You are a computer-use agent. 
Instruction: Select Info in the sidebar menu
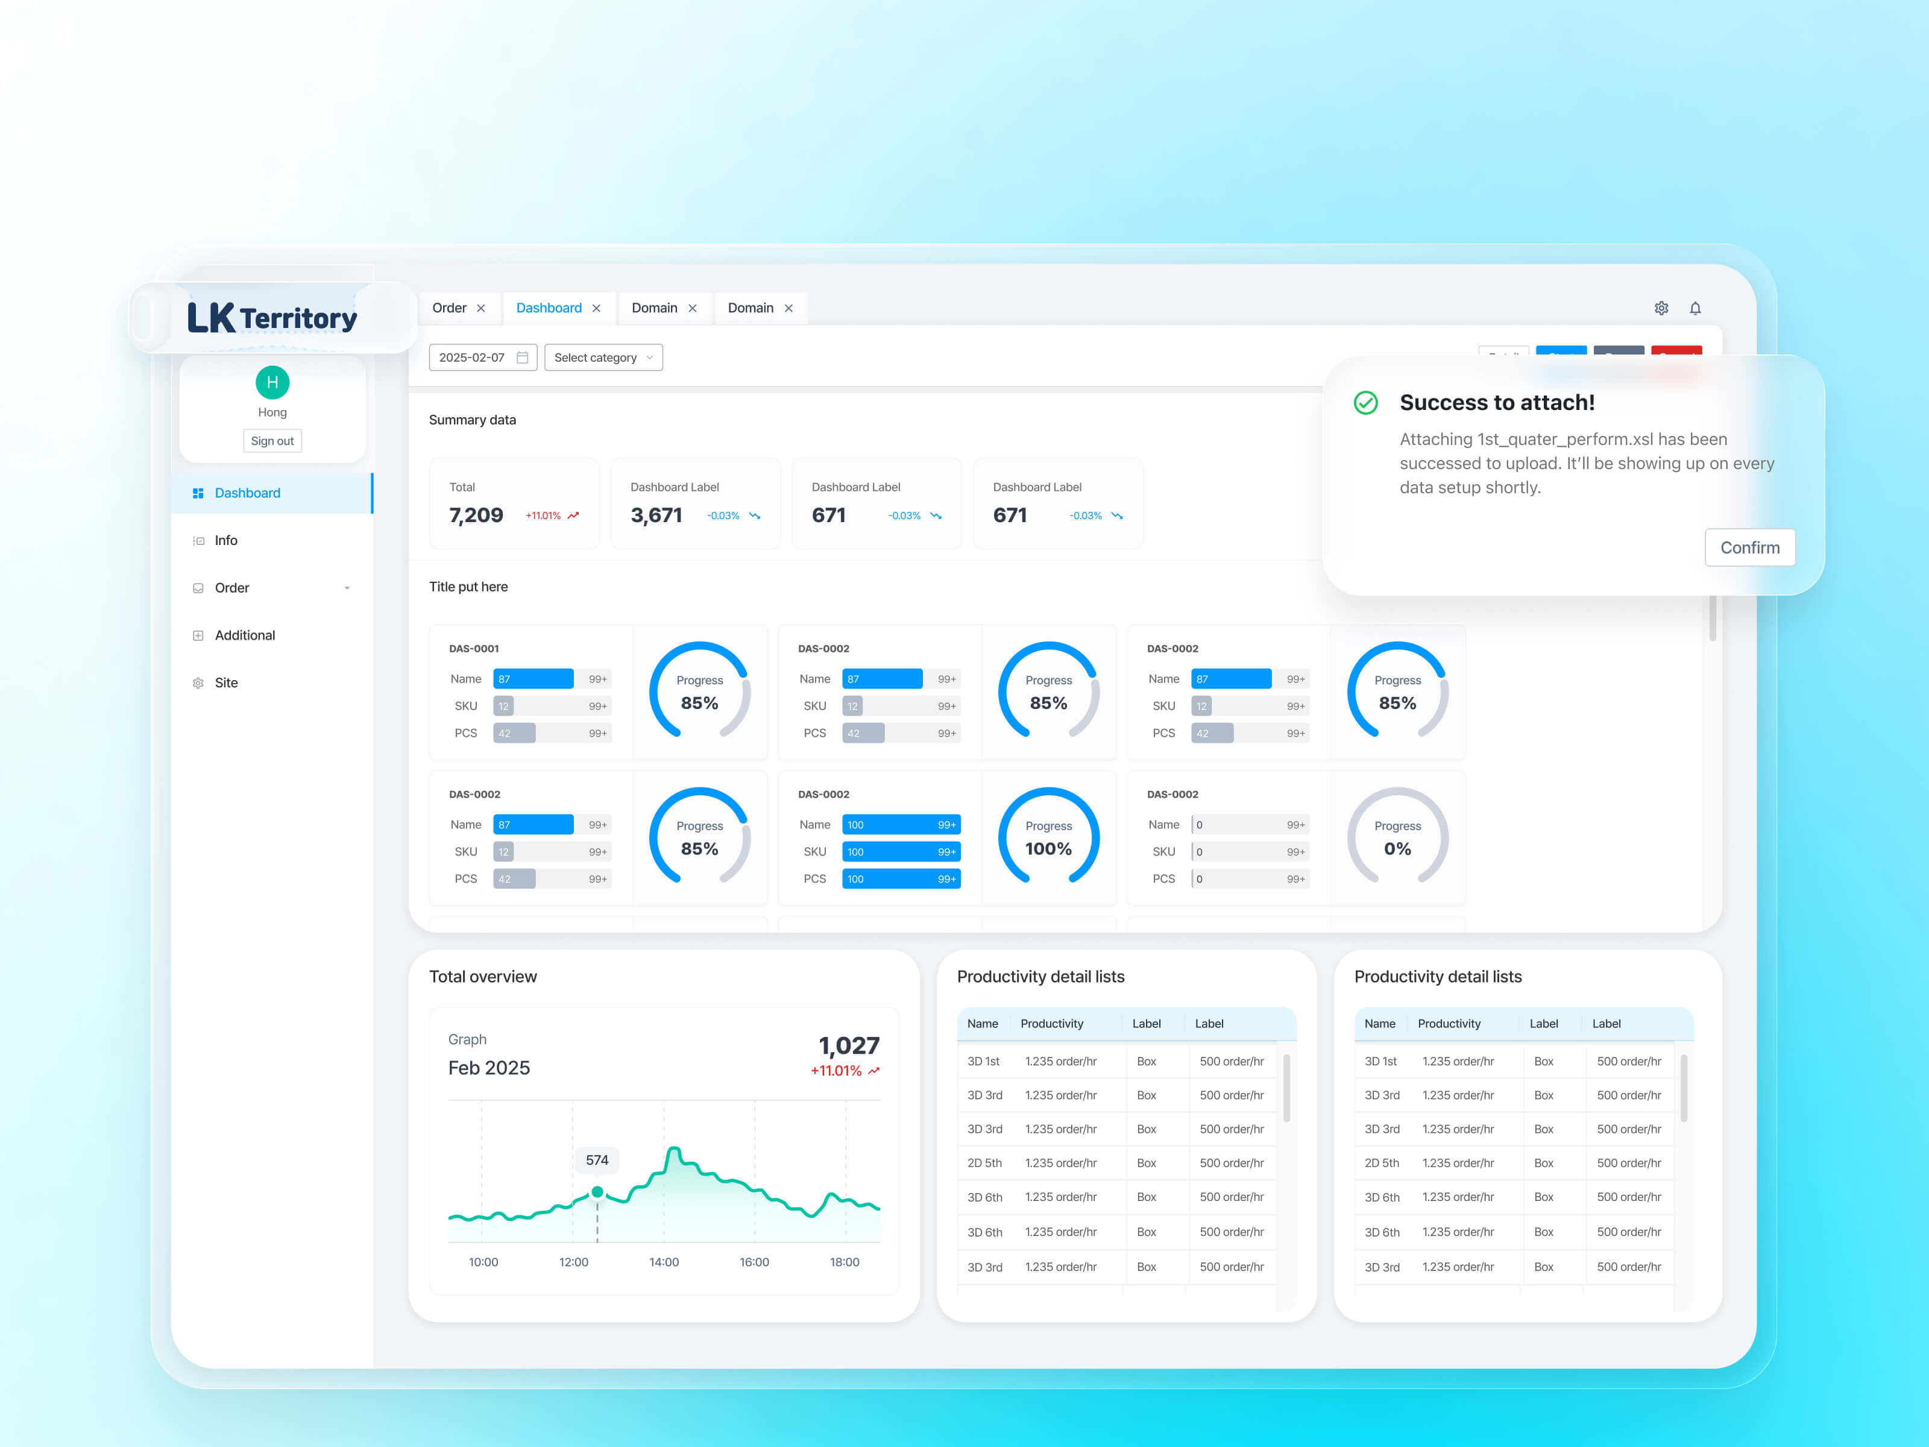click(x=272, y=541)
